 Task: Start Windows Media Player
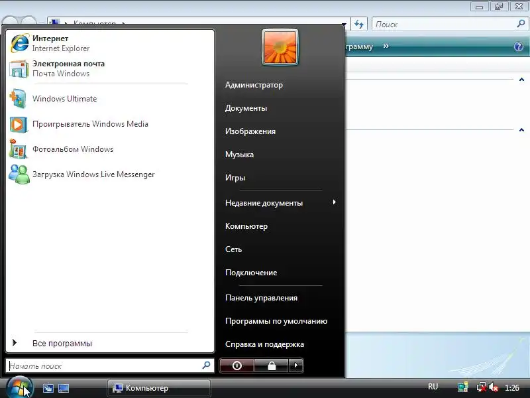[x=110, y=124]
